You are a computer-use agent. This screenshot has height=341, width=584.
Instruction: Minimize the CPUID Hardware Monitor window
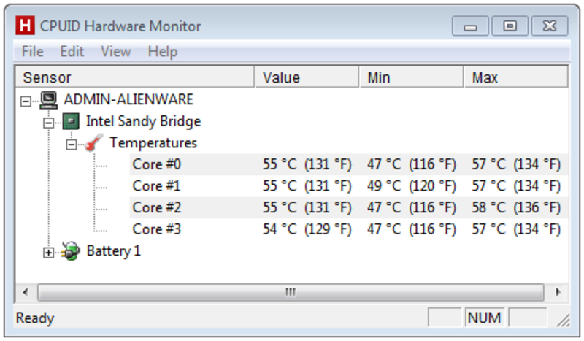[470, 26]
